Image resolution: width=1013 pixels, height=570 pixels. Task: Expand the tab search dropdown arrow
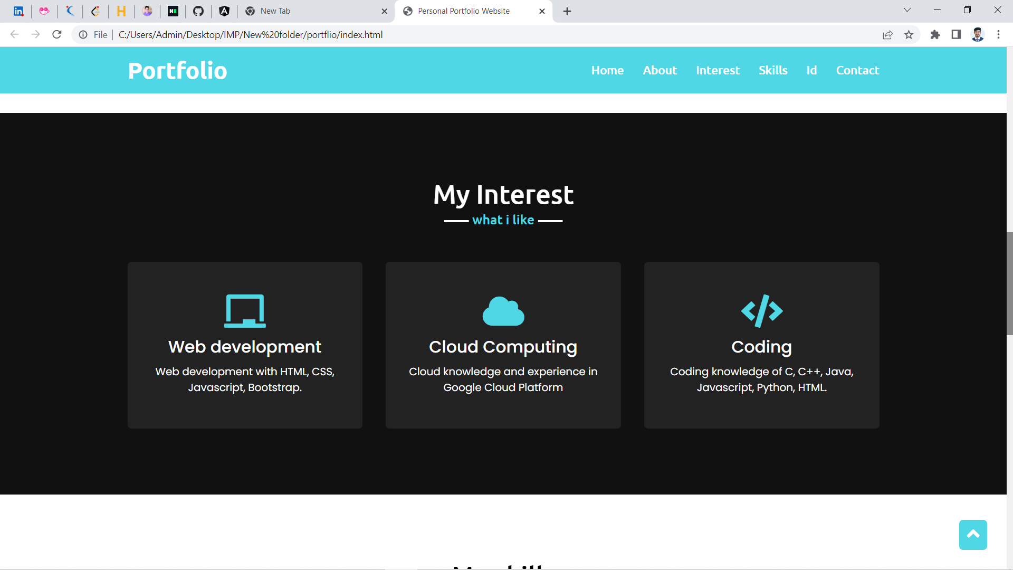click(x=907, y=11)
